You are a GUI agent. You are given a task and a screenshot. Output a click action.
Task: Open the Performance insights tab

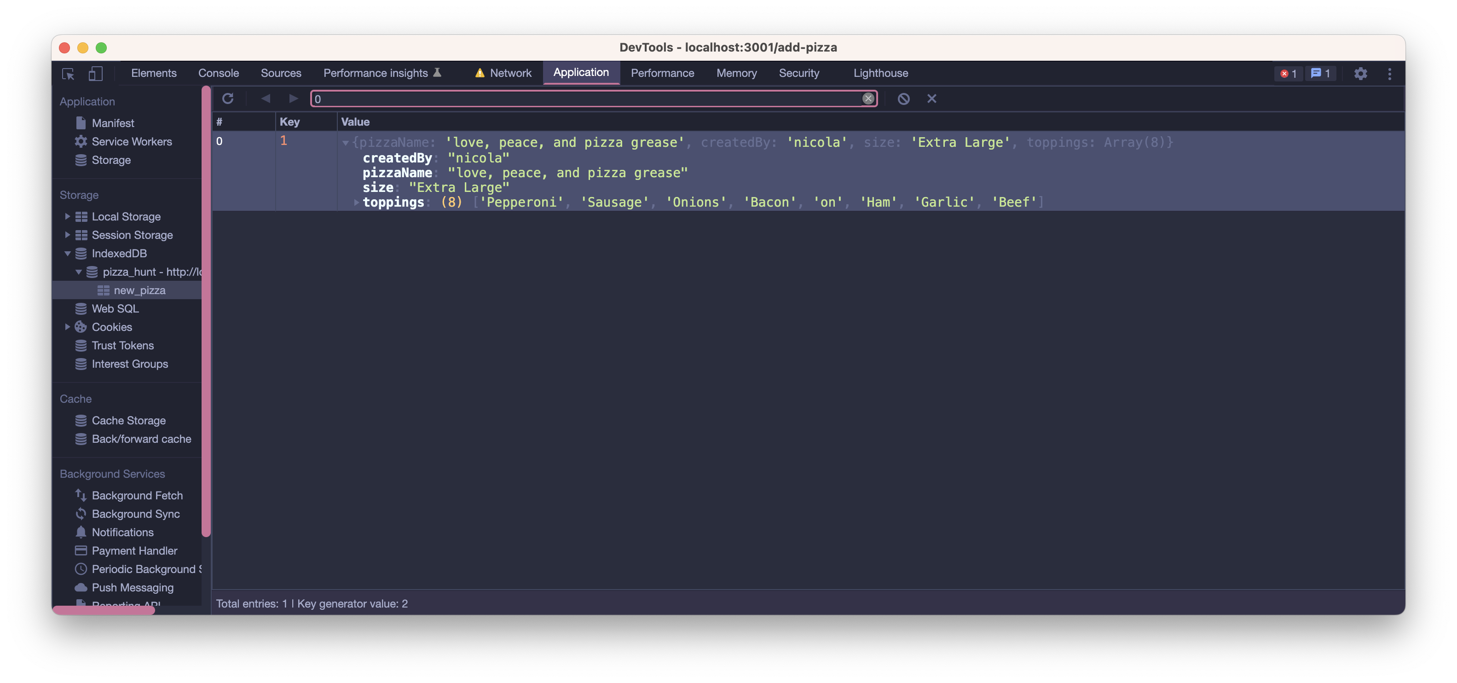click(382, 73)
